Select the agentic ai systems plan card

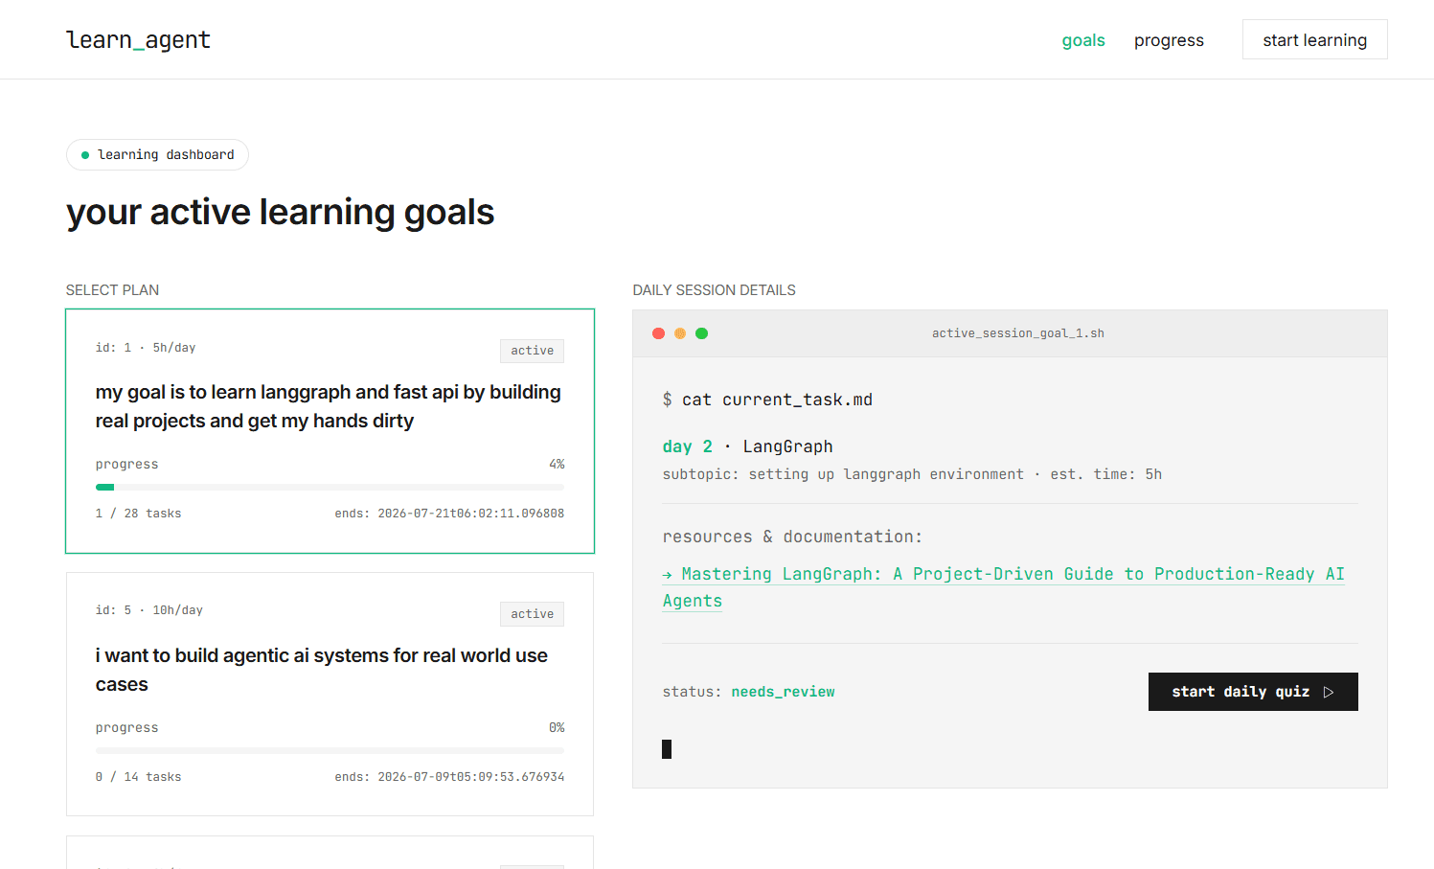click(330, 695)
